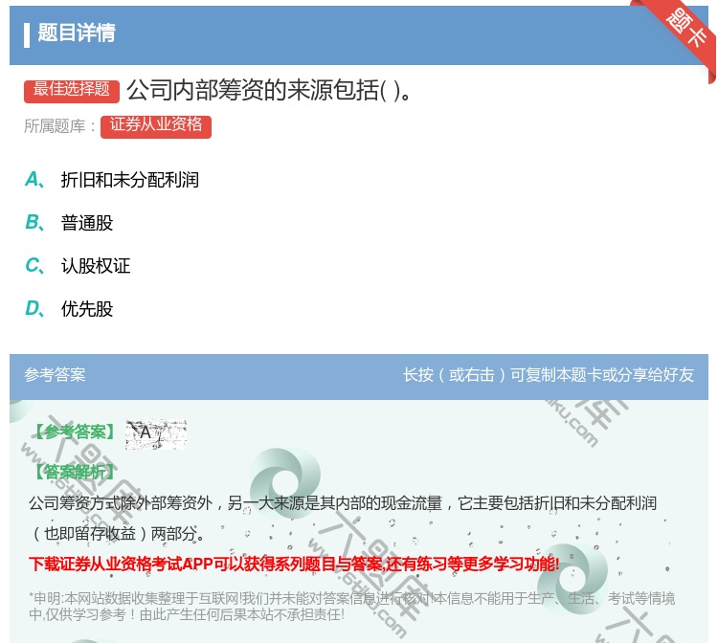The height and width of the screenshot is (643, 718).
Task: Click the copy or share hint text
Action: point(548,375)
